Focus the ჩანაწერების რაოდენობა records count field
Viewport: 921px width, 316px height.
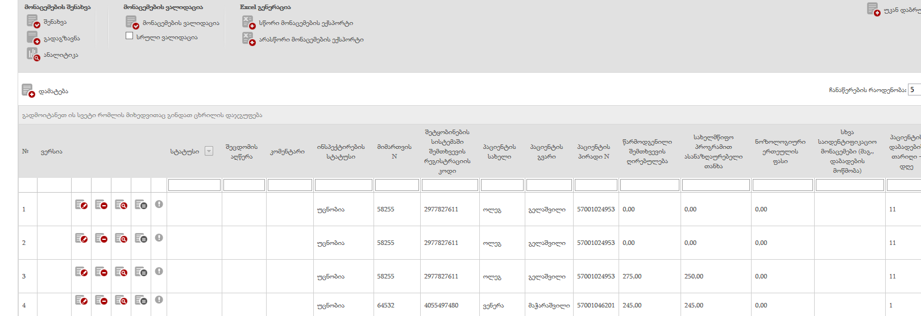(x=914, y=90)
